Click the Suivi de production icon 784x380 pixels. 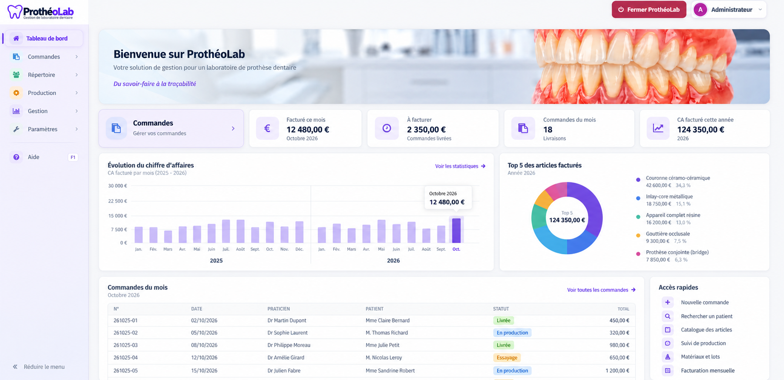pos(667,343)
